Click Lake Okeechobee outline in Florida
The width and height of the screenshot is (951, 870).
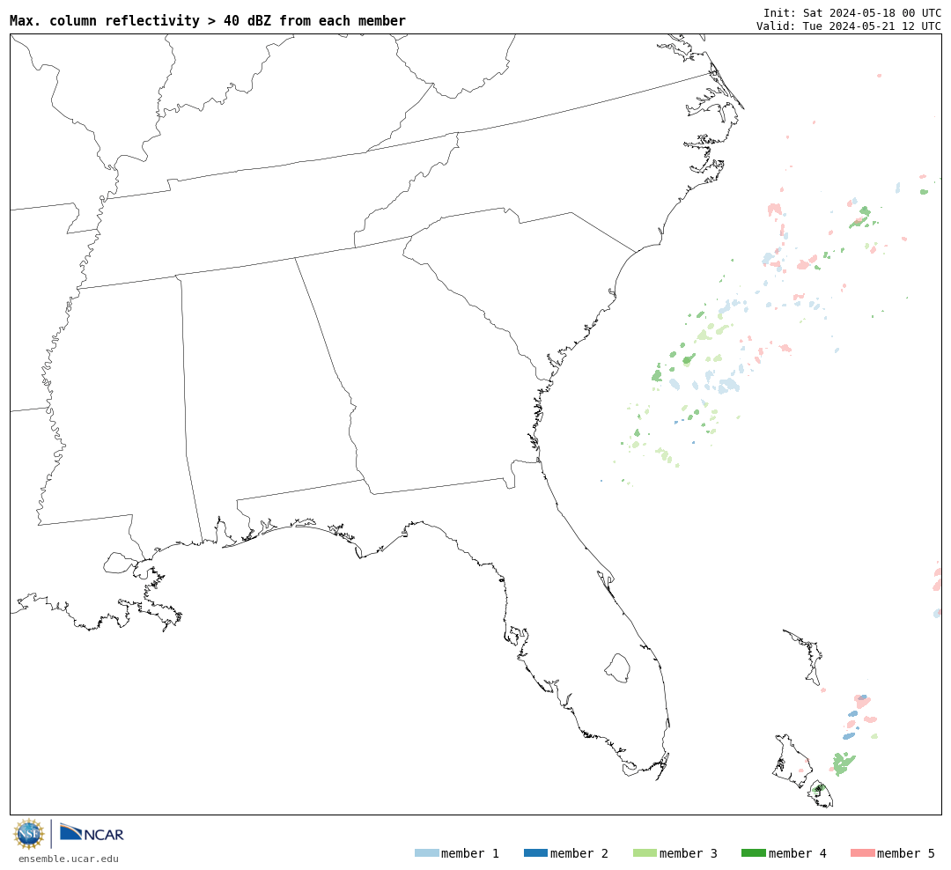(x=617, y=668)
